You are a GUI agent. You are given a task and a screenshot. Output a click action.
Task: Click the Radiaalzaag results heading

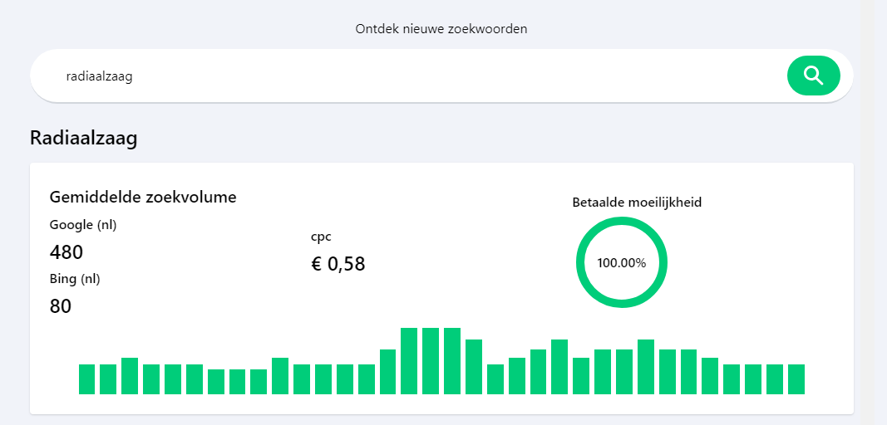click(84, 139)
